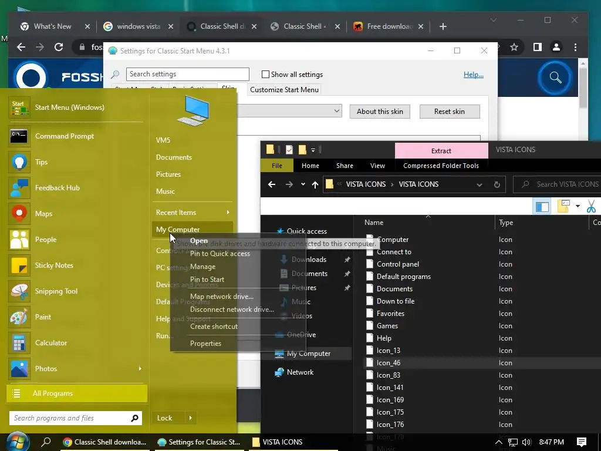Screen dimensions: 601x451
Task: Click the Vista start orb on taskbar
Action: tap(17, 442)
